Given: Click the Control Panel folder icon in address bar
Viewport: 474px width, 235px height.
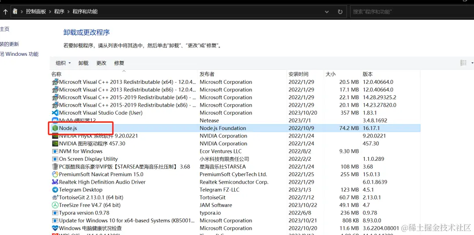Looking at the screenshot, I should click(15, 12).
